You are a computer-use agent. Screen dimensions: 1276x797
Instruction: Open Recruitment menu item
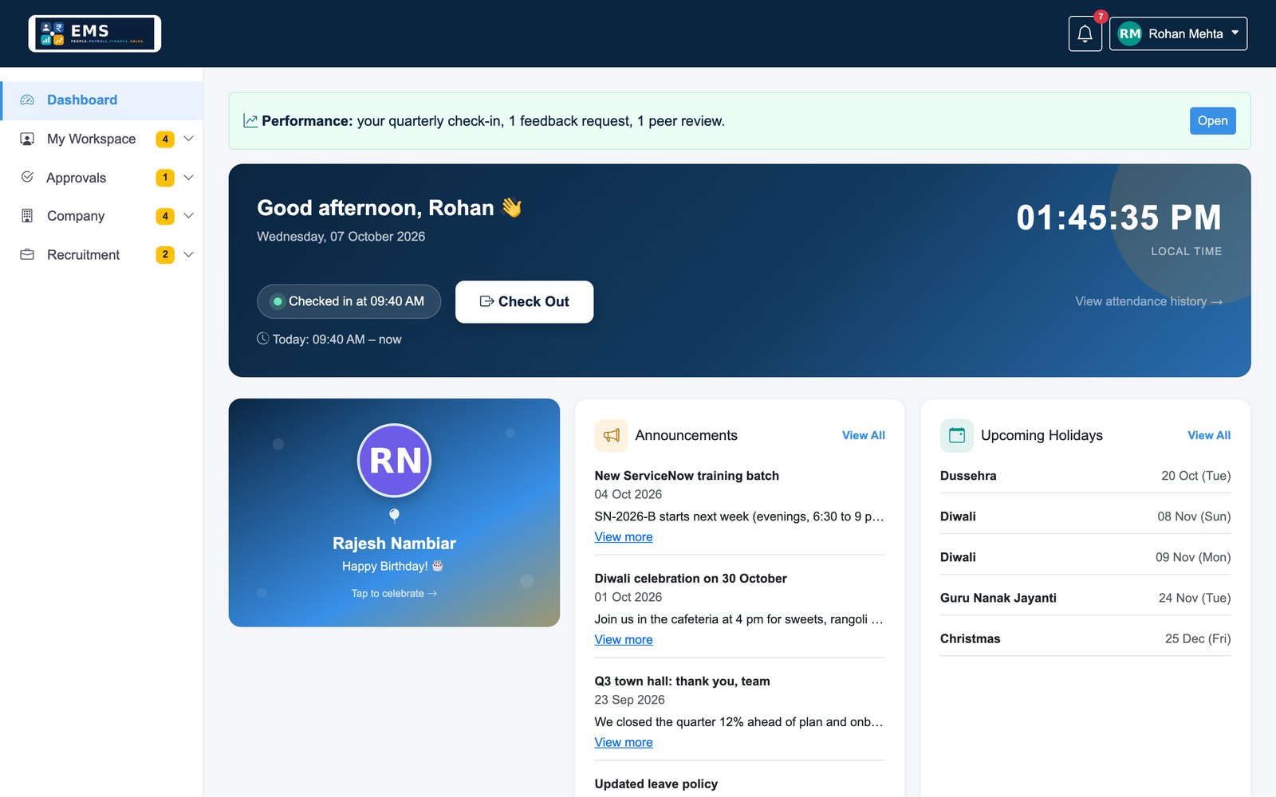pyautogui.click(x=102, y=254)
